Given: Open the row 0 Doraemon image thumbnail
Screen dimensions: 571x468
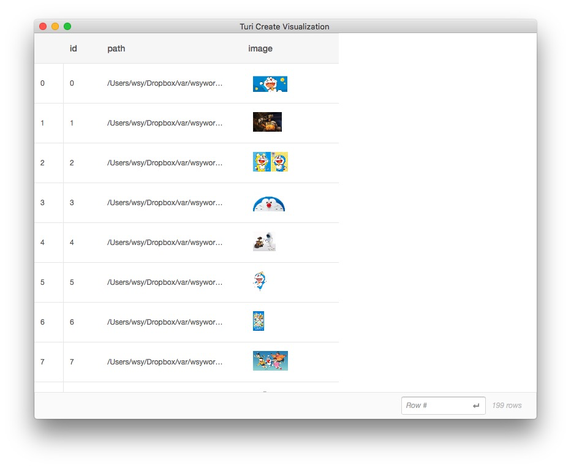Looking at the screenshot, I should pos(270,84).
